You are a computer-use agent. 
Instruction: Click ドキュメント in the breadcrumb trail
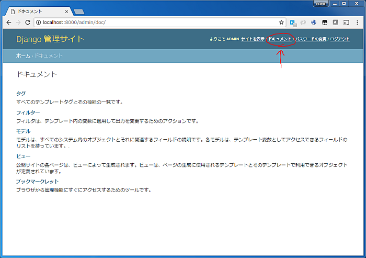click(49, 56)
